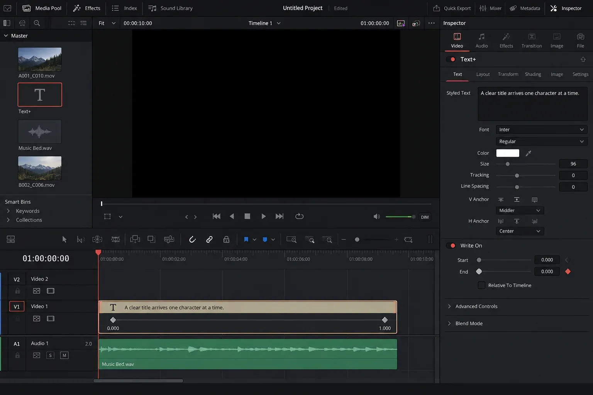
Task: Open the H Anchor Center dropdown
Action: click(x=520, y=231)
